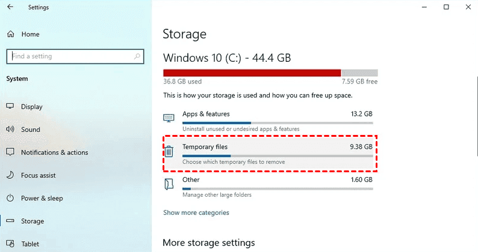Select Sound in the sidebar
This screenshot has width=478, height=252.
(x=31, y=130)
